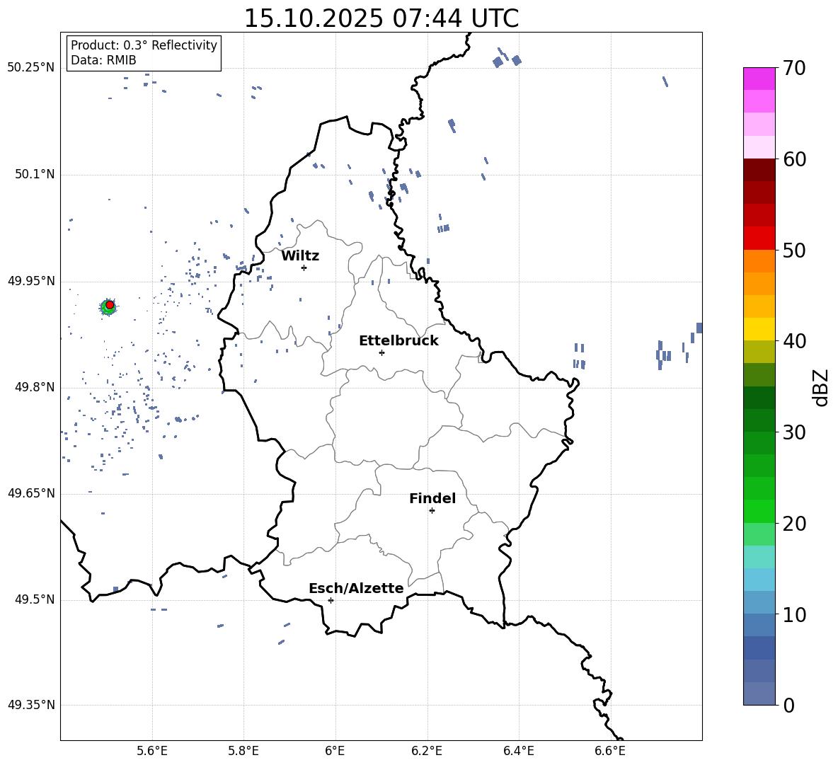Click the 5.6°E longitude label

tap(152, 751)
